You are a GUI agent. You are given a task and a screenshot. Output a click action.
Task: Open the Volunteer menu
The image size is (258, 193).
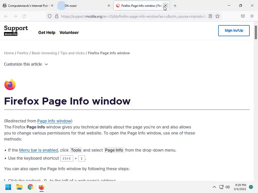point(69,32)
